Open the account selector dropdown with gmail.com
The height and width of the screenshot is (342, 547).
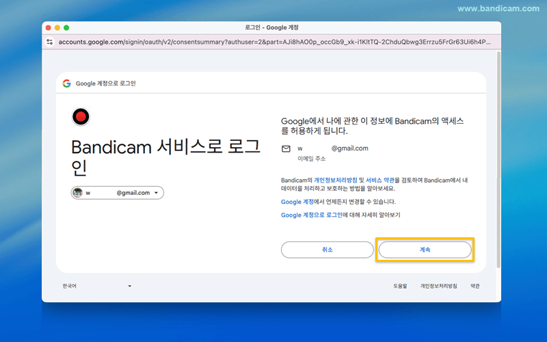tap(117, 193)
